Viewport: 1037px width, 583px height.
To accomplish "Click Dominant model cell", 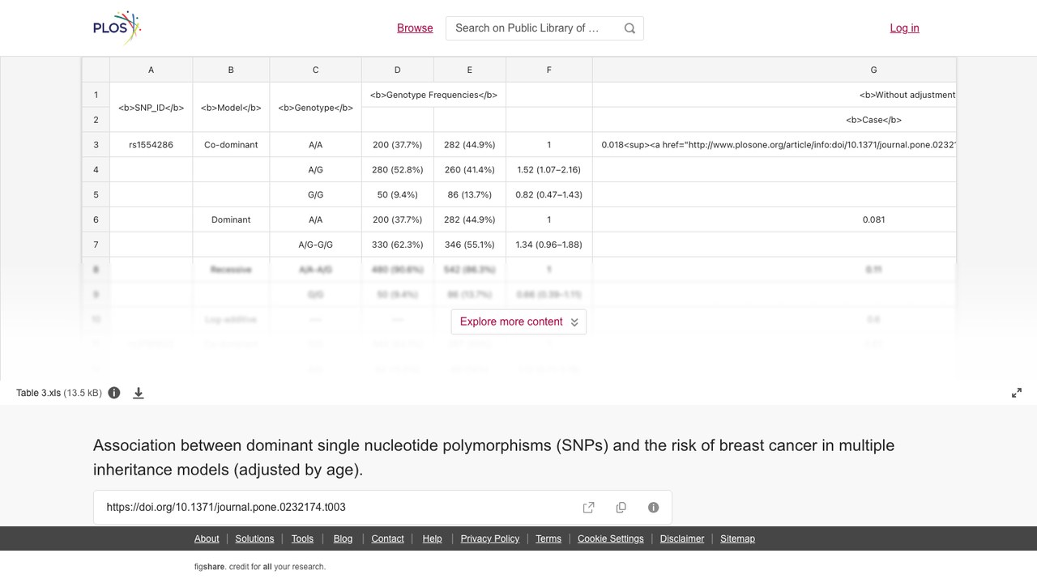I will [x=231, y=219].
